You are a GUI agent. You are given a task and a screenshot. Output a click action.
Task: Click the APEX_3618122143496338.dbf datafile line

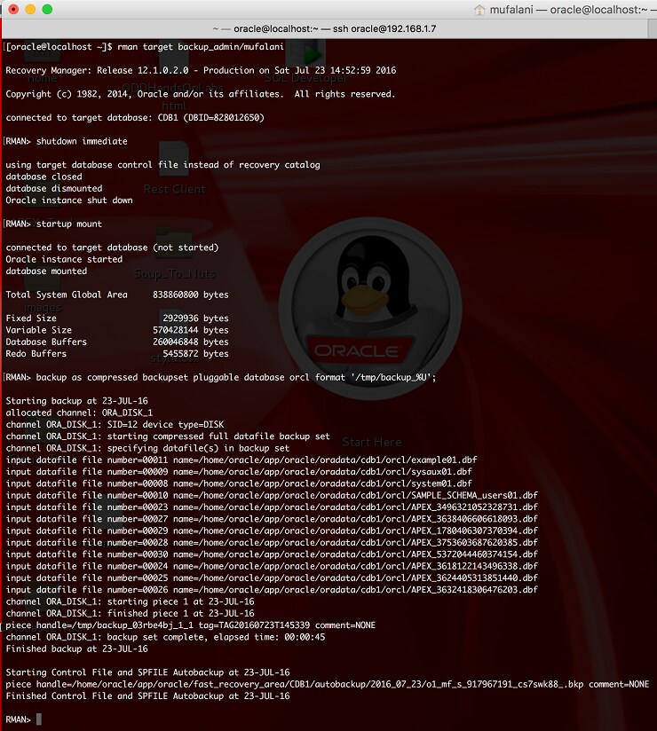coord(272,566)
